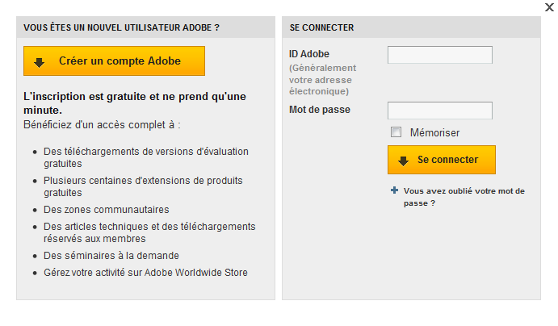Focus the ID Adobe input field
The width and height of the screenshot is (558, 326).
click(439, 55)
